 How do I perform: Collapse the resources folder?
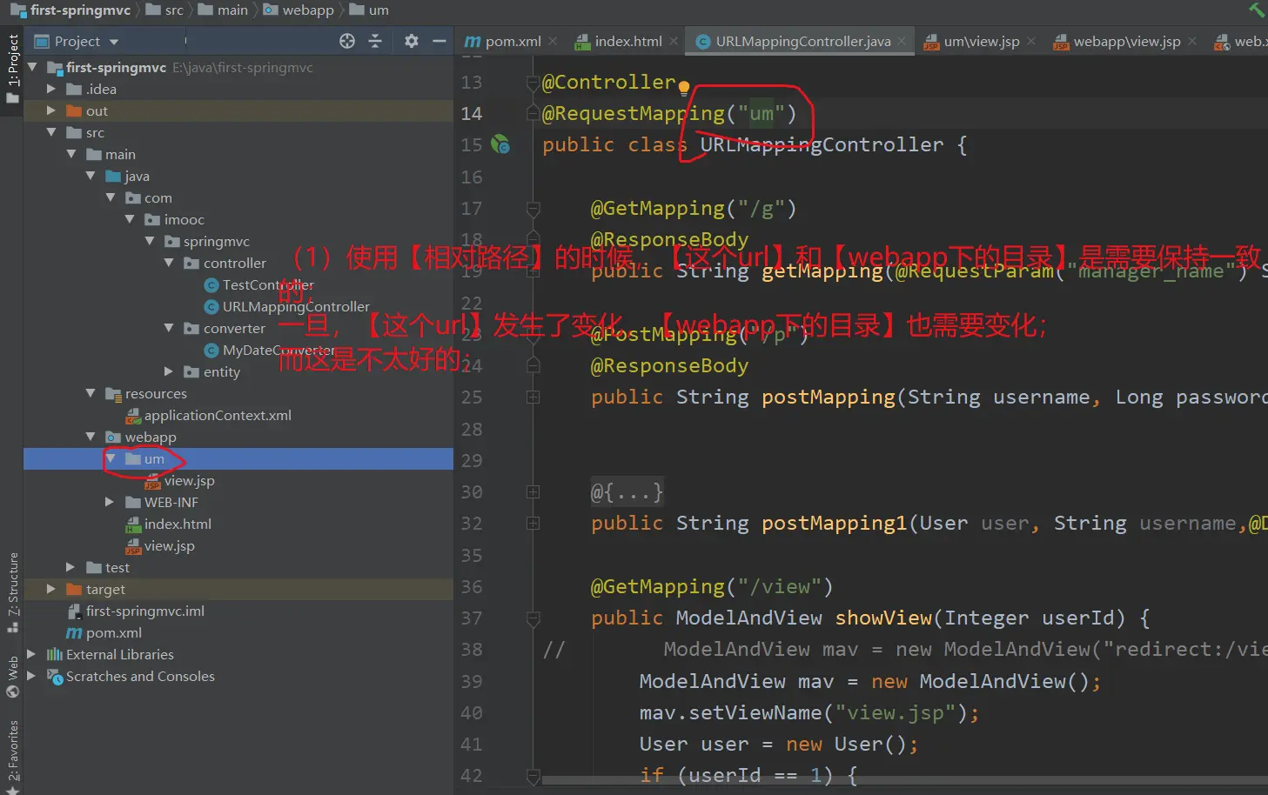(91, 393)
